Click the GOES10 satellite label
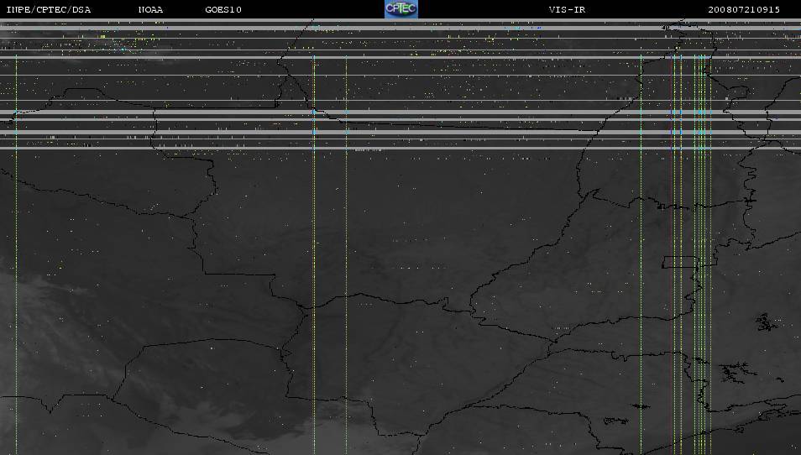The height and width of the screenshot is (455, 801). click(223, 10)
